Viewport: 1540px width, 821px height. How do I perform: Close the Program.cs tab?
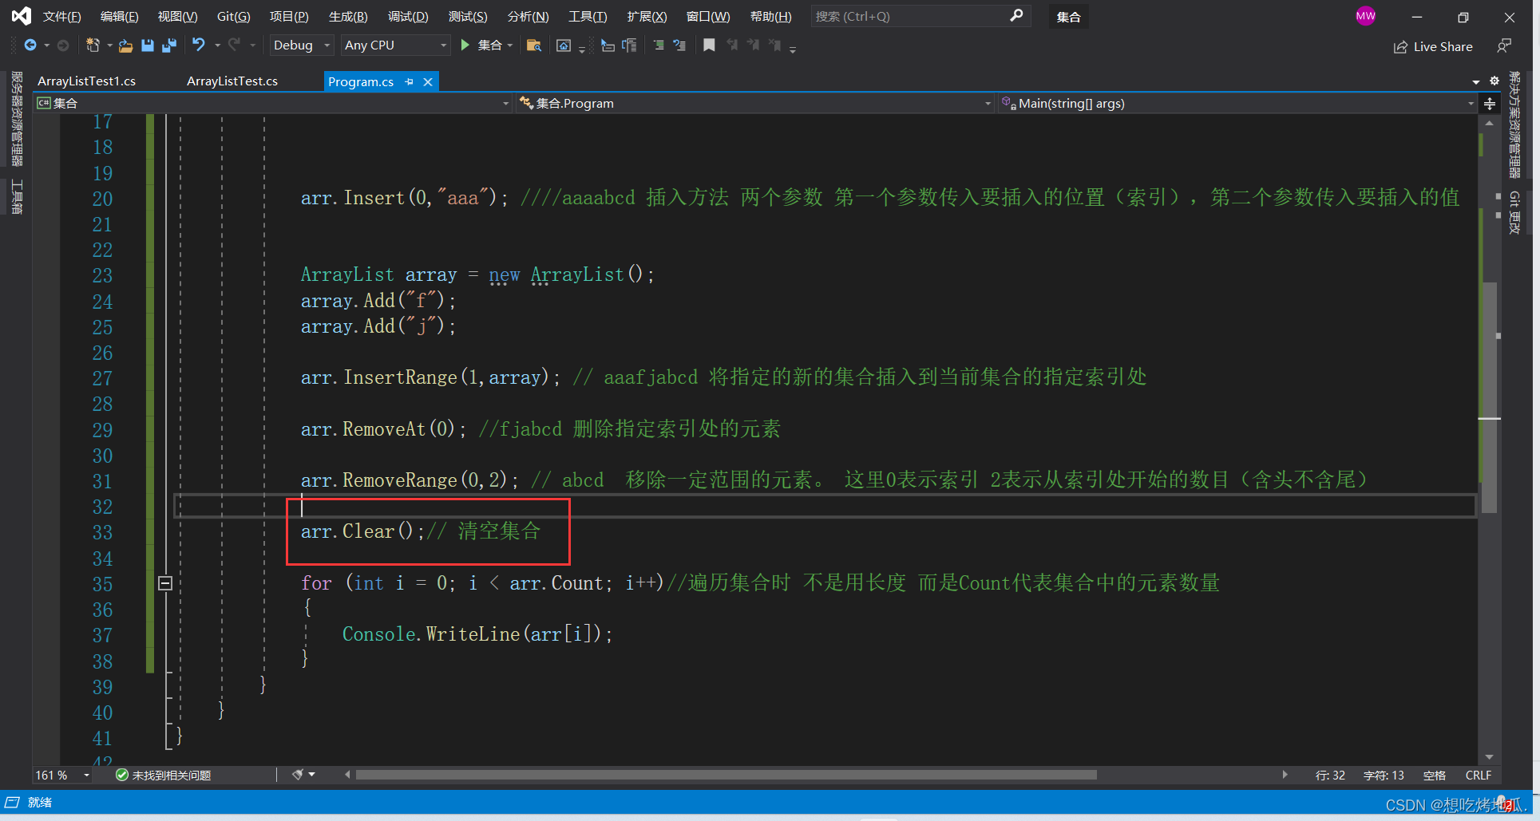click(428, 81)
